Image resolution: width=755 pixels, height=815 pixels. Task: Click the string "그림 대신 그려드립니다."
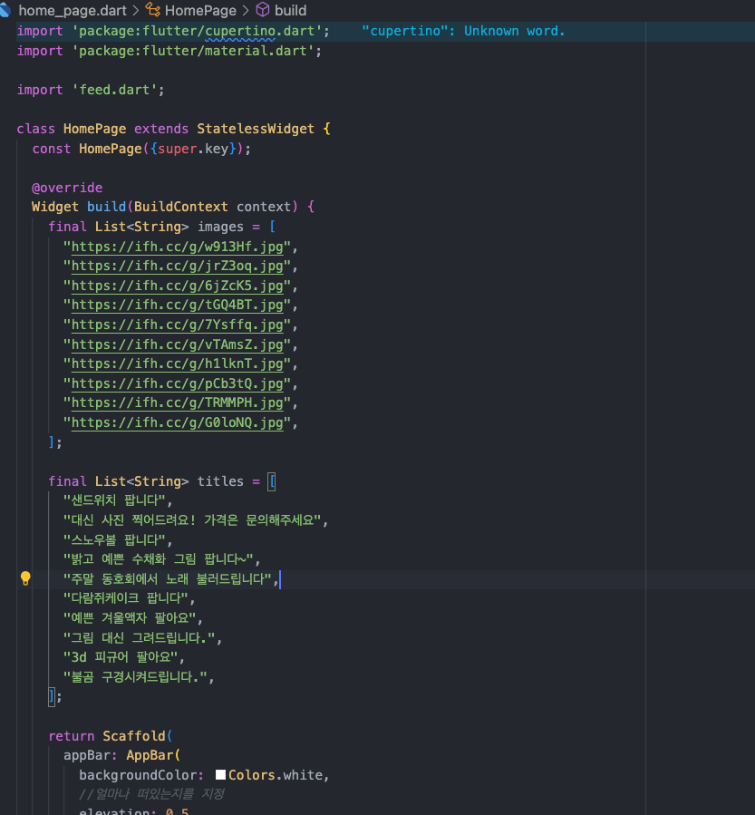pyautogui.click(x=140, y=637)
